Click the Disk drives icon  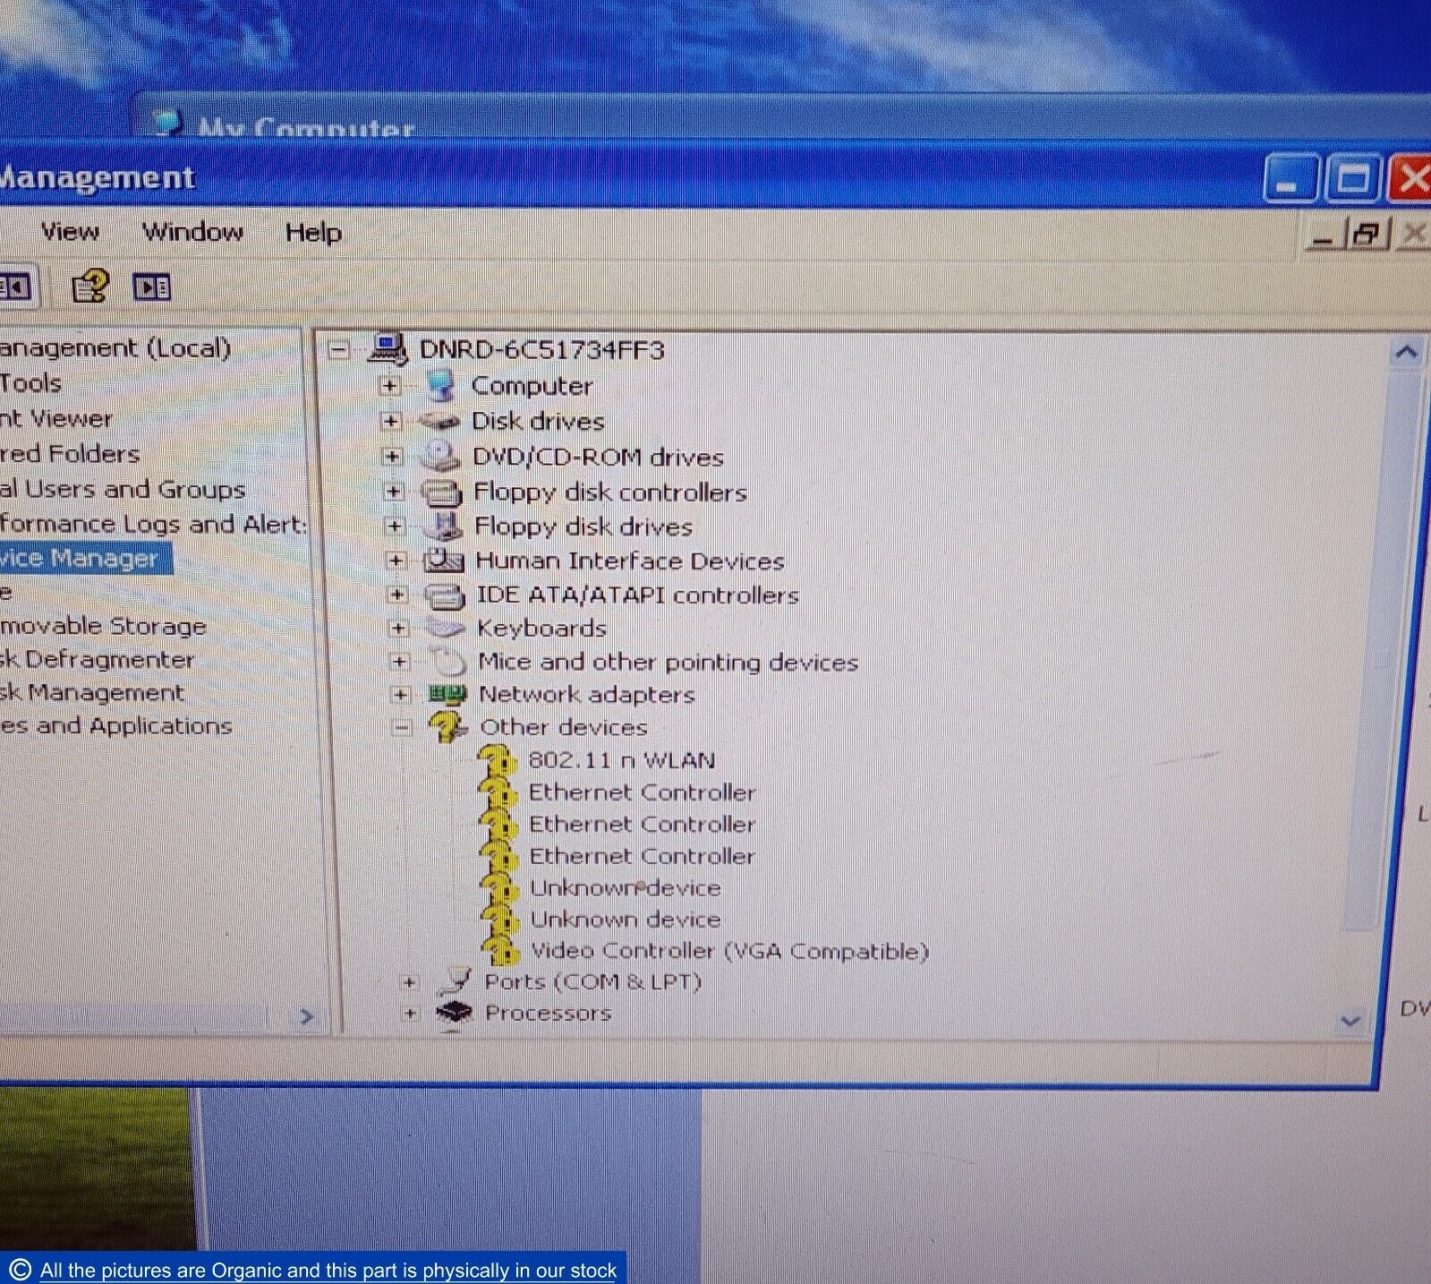click(441, 421)
